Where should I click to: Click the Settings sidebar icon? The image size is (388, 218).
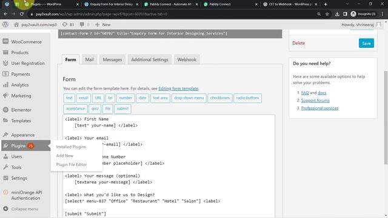(x=5, y=178)
